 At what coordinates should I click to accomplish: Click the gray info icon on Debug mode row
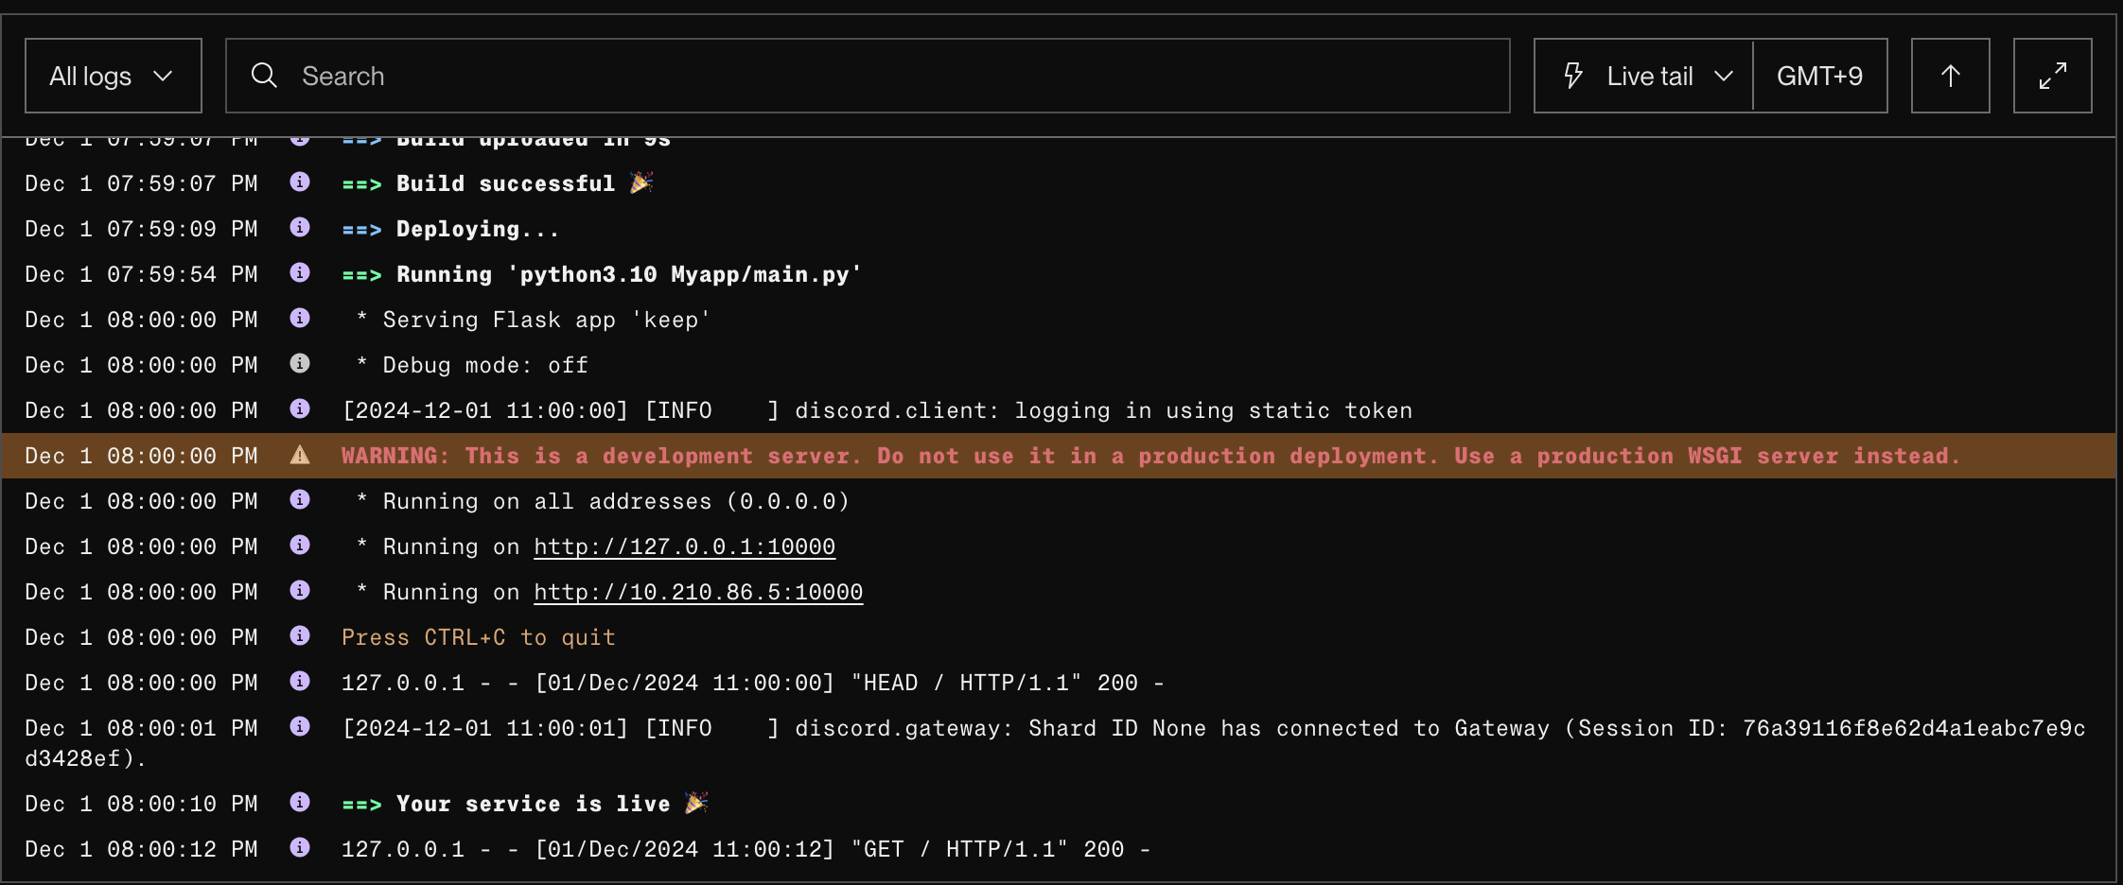(x=300, y=363)
